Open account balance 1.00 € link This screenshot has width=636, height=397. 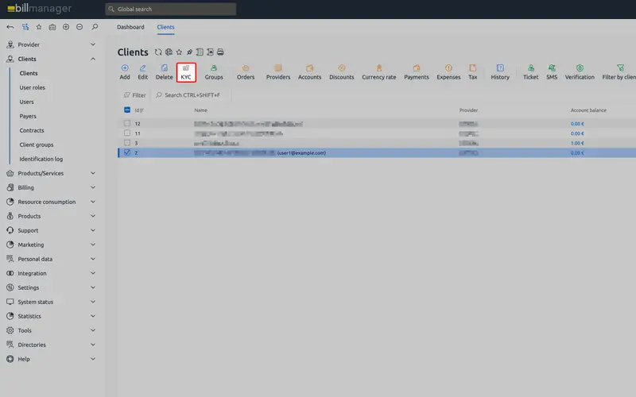tap(577, 143)
